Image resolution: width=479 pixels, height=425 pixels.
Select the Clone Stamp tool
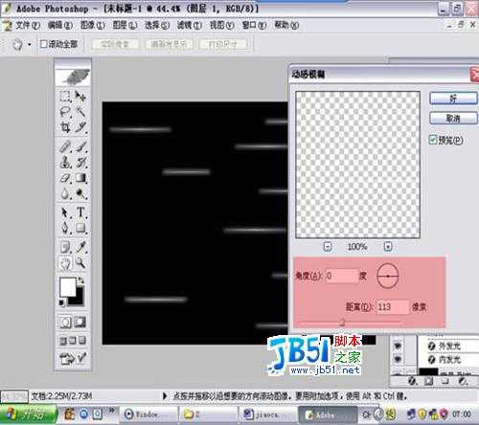click(65, 163)
